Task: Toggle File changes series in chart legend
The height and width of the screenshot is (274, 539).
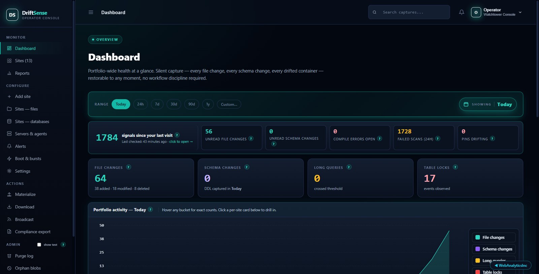Action: click(494, 237)
